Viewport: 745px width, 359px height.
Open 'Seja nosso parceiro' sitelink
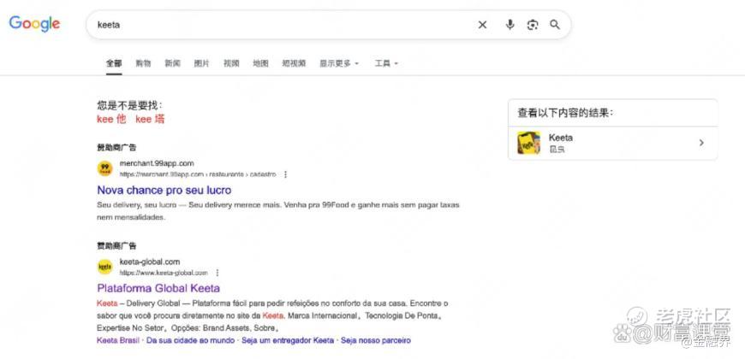[x=376, y=340]
